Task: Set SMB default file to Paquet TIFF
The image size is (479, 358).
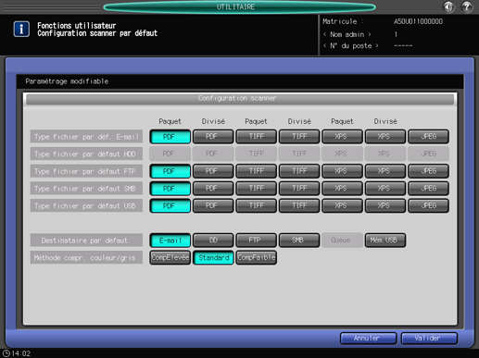Action: pos(256,189)
